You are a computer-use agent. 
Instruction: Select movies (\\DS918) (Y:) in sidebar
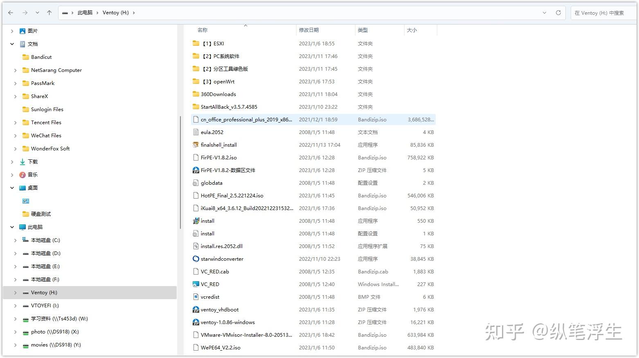[56, 345]
